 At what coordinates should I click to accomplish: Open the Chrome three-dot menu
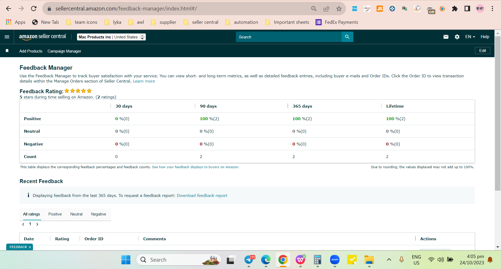(492, 9)
